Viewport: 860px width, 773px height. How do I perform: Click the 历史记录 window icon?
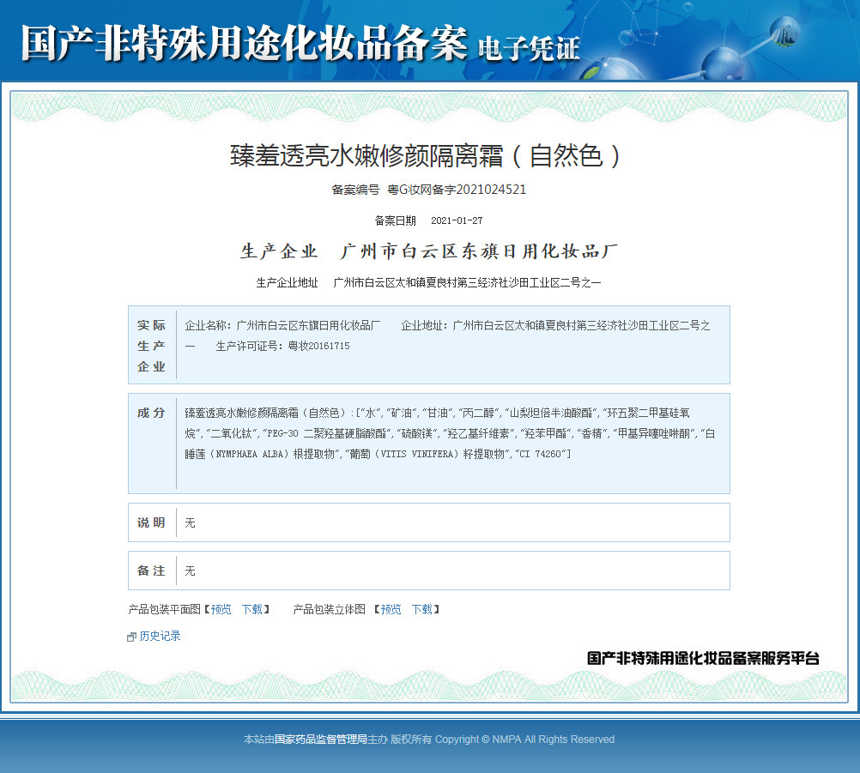(131, 637)
